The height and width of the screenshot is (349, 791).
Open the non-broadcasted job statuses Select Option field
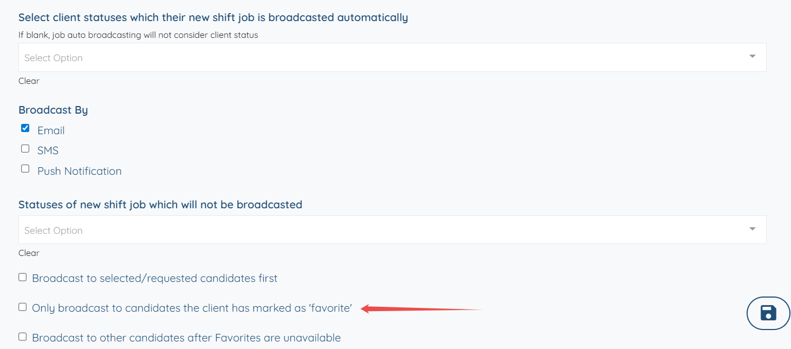coord(379,230)
